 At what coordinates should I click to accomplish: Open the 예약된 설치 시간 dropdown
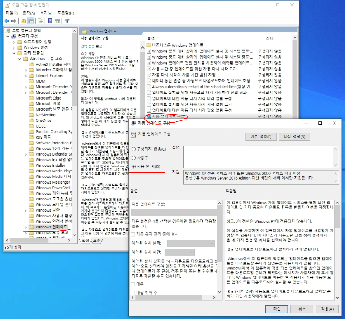(180, 252)
